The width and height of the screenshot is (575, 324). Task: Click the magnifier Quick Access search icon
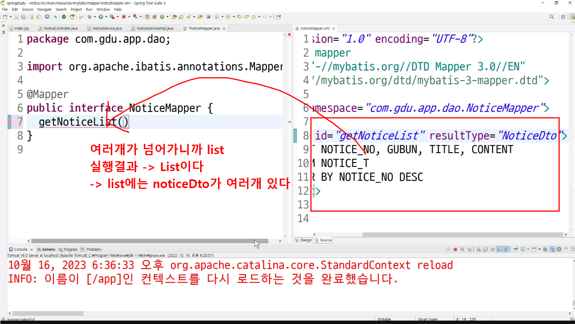pyautogui.click(x=552, y=17)
